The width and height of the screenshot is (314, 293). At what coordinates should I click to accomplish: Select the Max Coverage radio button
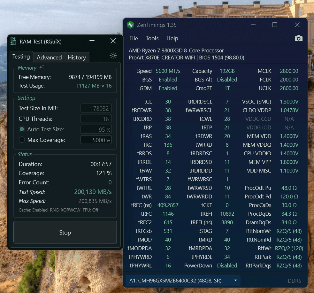tap(22, 140)
